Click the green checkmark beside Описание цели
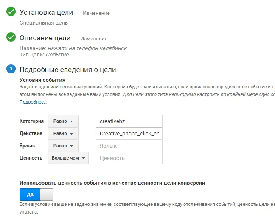Image resolution: width=275 pixels, height=222 pixels. click(11, 37)
